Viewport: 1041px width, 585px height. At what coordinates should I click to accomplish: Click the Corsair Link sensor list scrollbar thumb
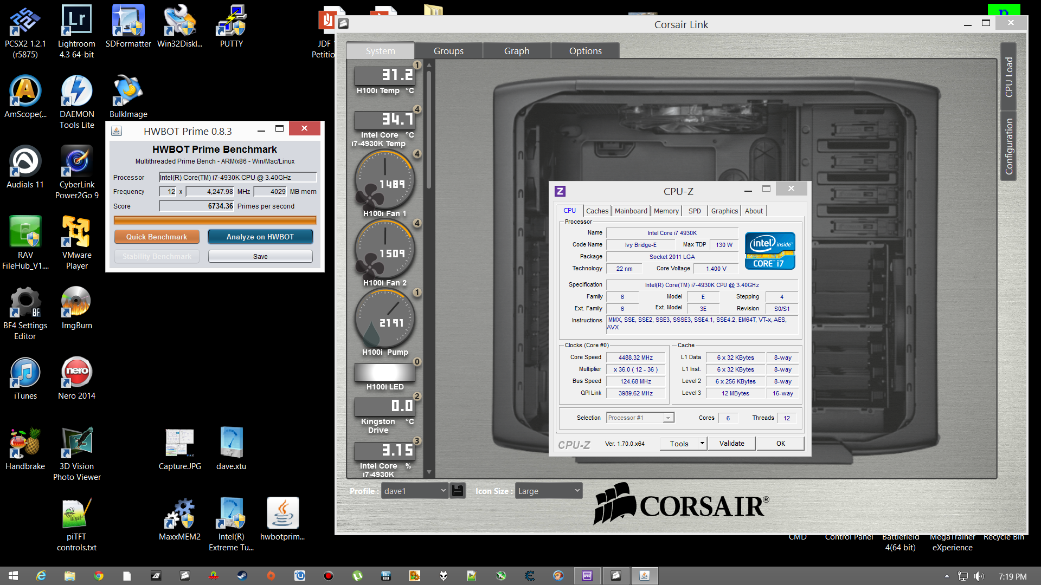pos(429,129)
